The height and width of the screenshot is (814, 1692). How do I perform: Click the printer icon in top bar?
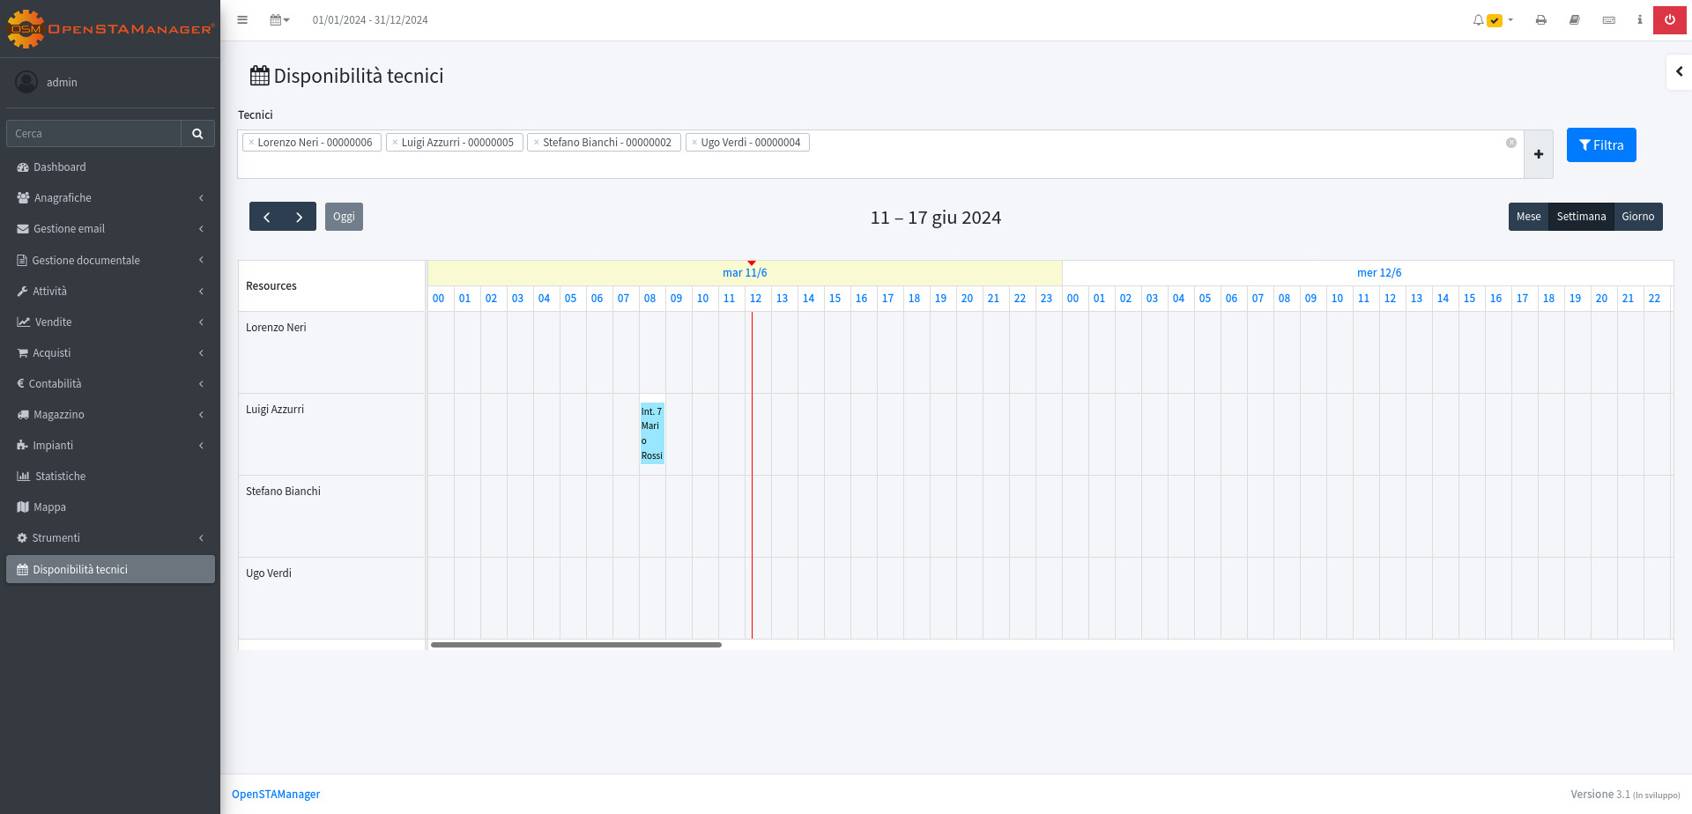1540,20
